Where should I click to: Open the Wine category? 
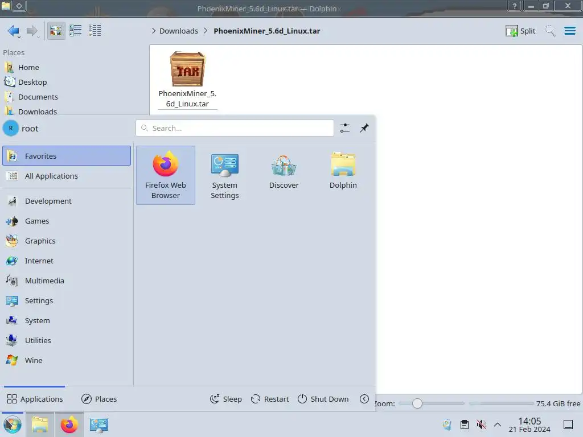point(67,360)
